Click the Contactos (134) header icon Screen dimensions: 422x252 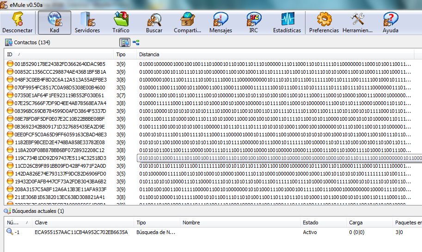(9, 42)
